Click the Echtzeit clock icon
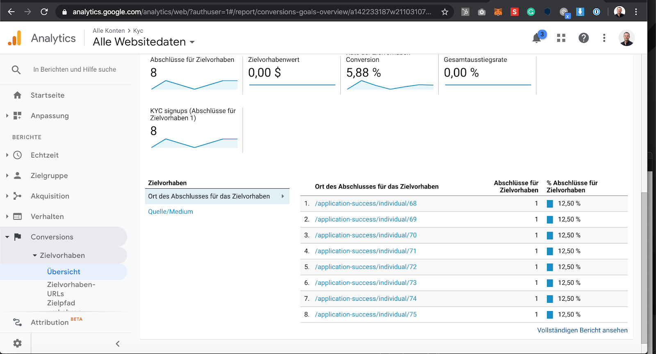Screen dimensions: 656x354 point(17,155)
